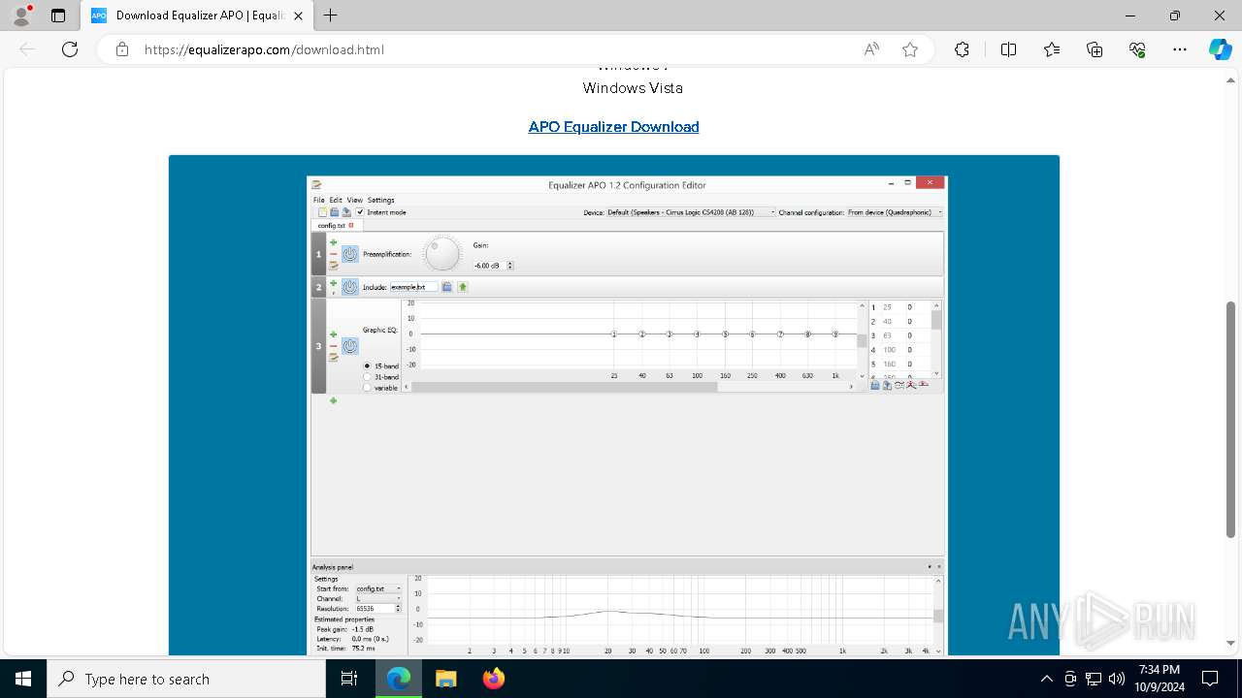Float the Analysis panel with its undock button
1242x698 pixels.
coord(929,566)
